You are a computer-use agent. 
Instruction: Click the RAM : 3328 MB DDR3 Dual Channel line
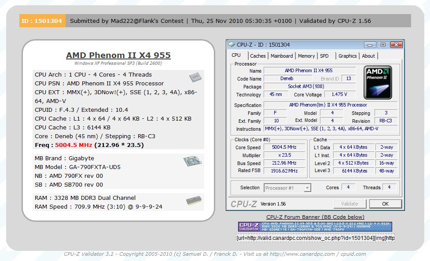85,198
